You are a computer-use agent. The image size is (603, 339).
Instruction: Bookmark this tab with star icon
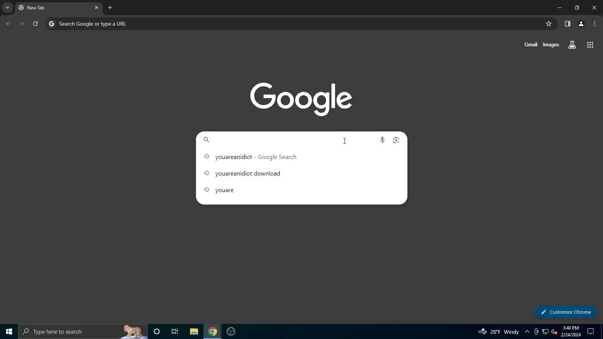[x=549, y=24]
